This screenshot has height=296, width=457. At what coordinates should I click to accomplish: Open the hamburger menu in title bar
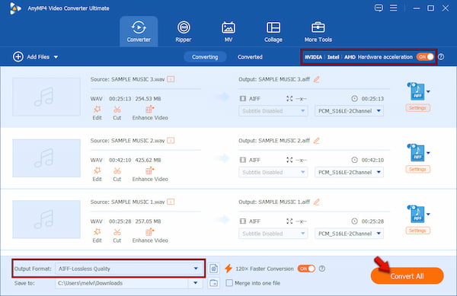click(394, 8)
